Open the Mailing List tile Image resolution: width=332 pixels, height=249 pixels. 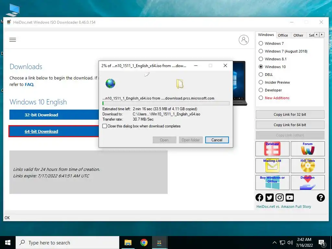(x=272, y=166)
